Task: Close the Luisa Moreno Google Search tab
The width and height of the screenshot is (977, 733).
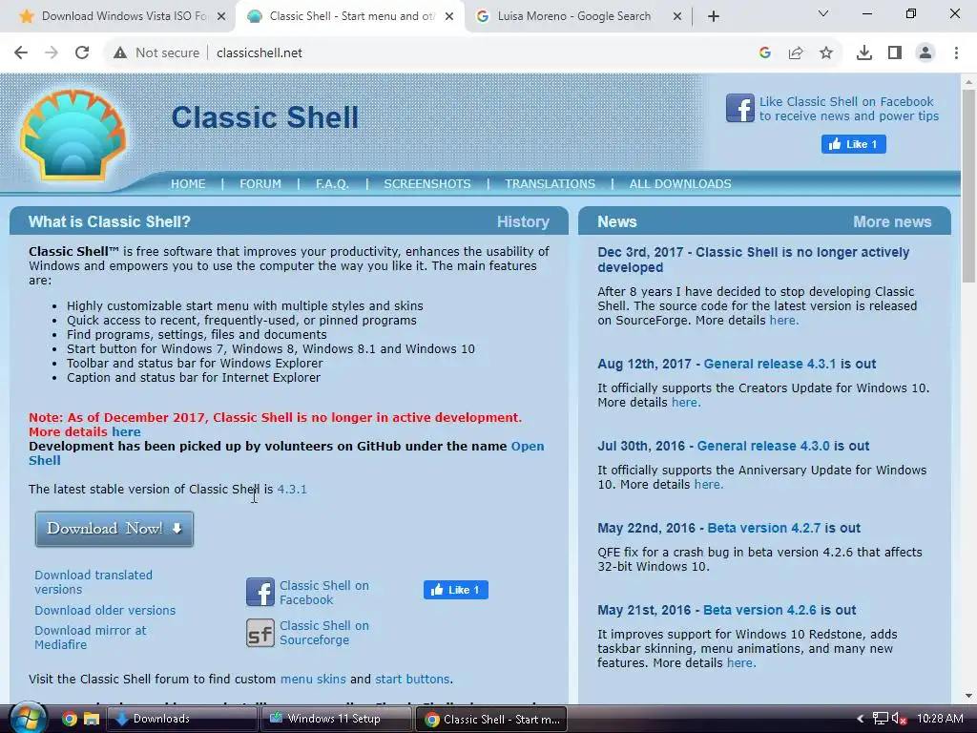Action: tap(677, 17)
